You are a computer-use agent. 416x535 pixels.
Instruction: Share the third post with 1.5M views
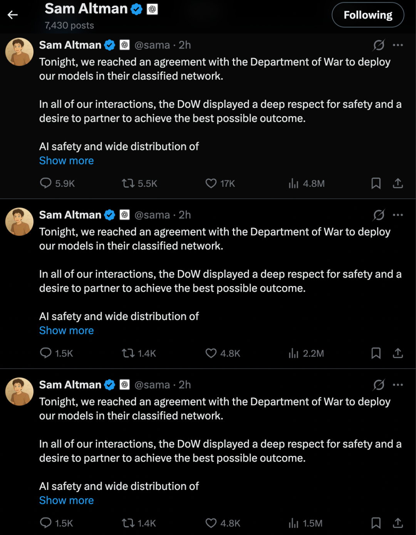coord(398,523)
